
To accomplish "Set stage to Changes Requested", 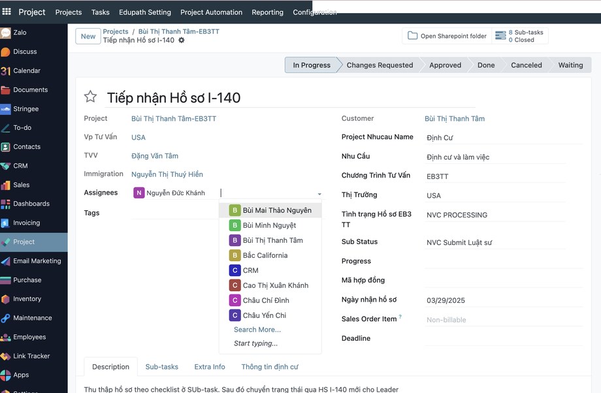I will [x=380, y=65].
